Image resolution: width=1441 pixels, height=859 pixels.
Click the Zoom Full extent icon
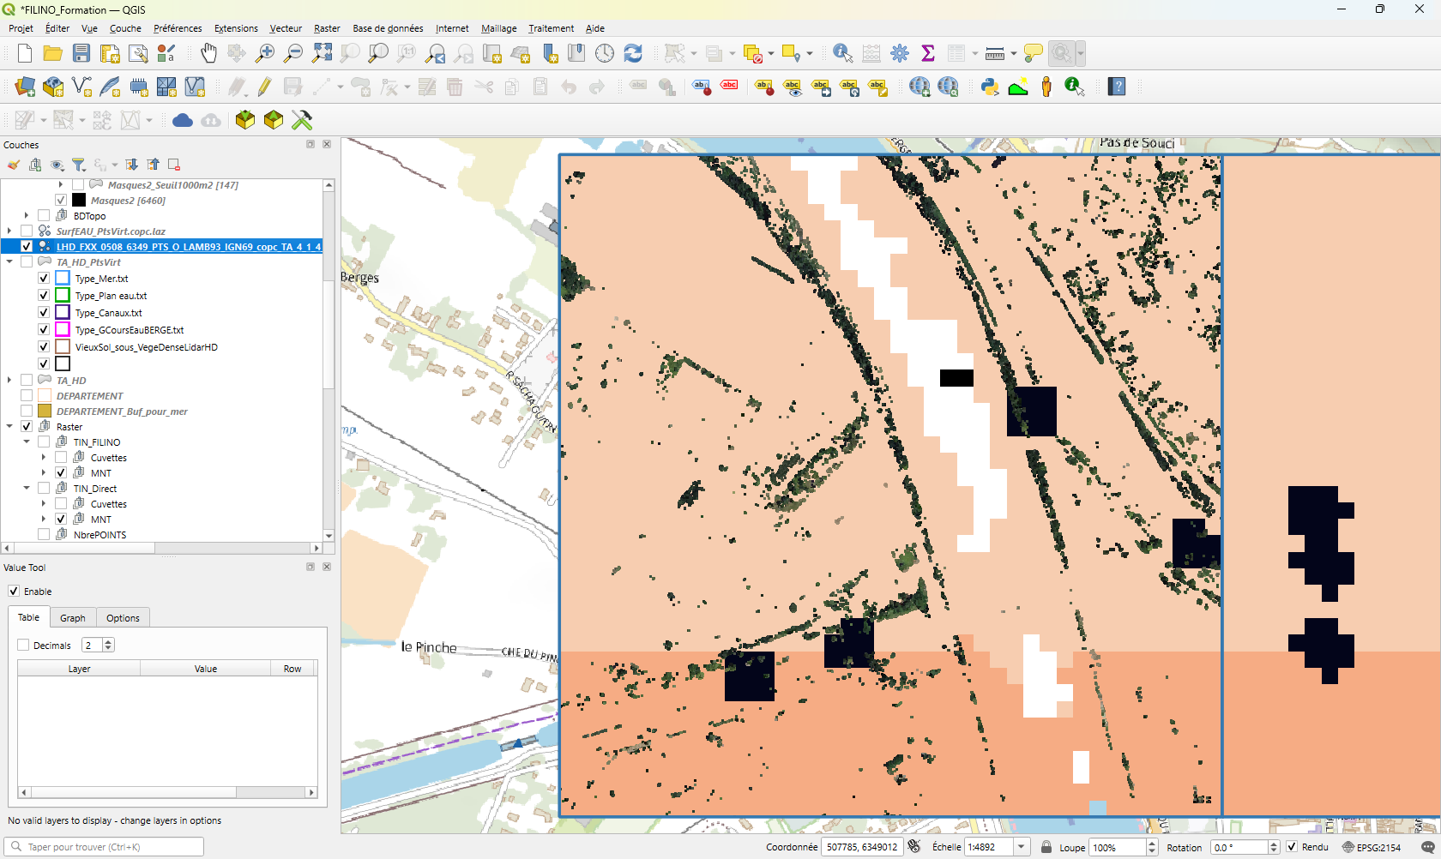322,53
